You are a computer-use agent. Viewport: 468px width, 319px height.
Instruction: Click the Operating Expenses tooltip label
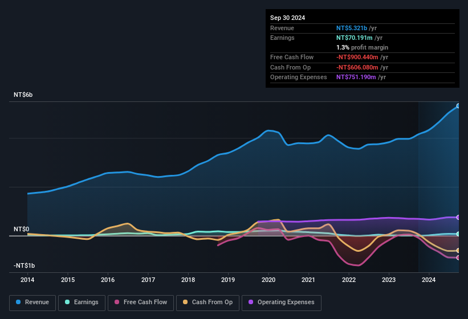(299, 77)
